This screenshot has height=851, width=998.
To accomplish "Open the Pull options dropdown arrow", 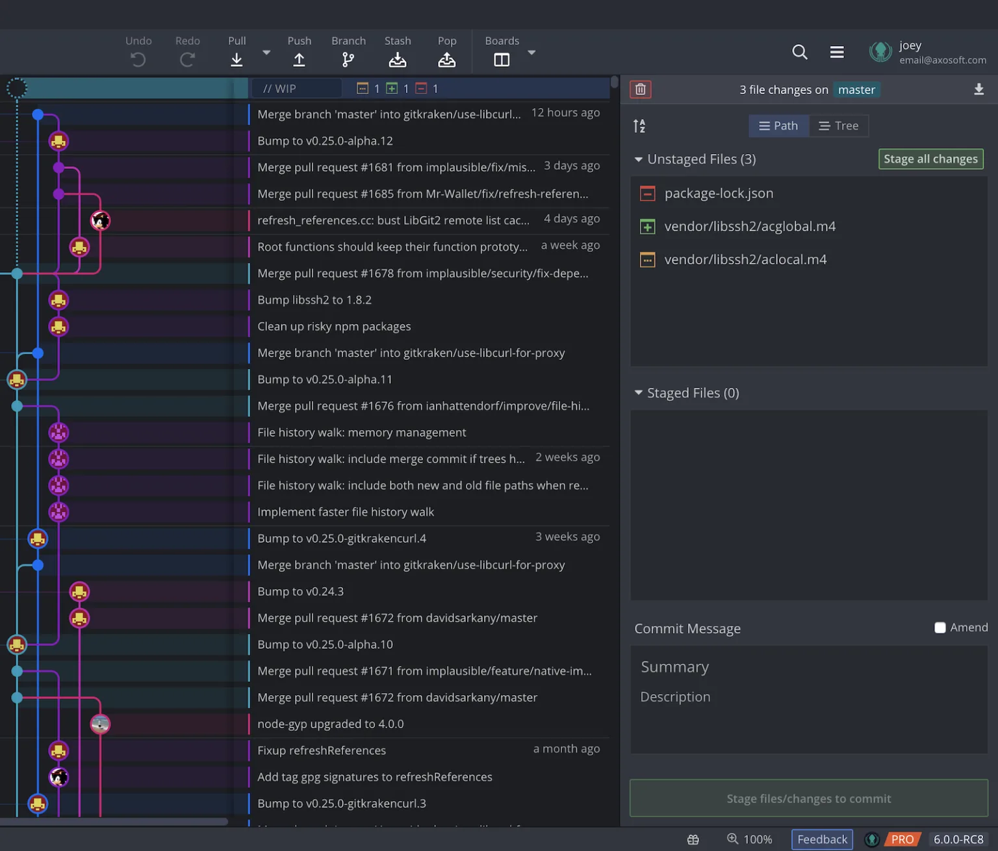I will pos(266,53).
